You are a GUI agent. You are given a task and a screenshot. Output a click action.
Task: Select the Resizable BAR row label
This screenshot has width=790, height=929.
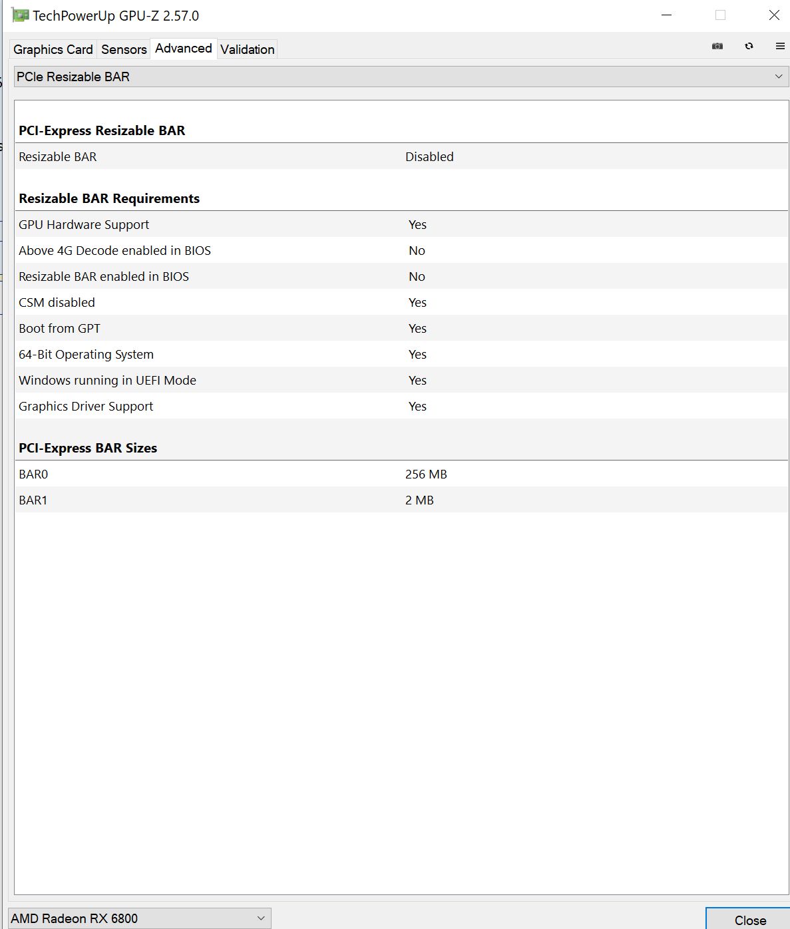click(x=58, y=156)
